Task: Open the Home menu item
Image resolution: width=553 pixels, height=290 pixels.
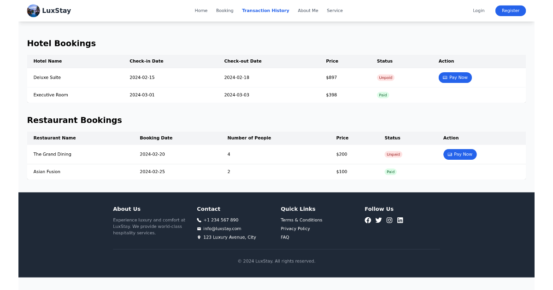Action: point(201,10)
